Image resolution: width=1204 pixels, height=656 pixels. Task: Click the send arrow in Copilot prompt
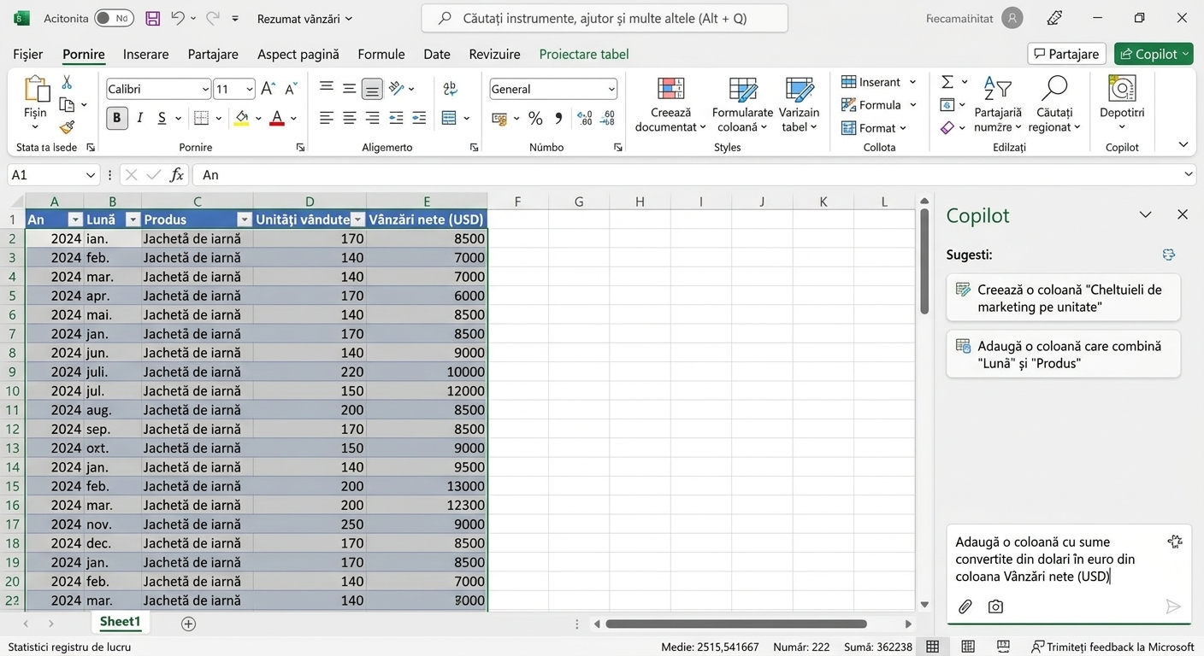pos(1173,606)
